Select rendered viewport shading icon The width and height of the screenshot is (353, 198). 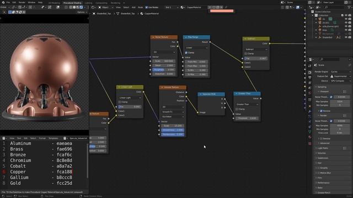(81, 7)
